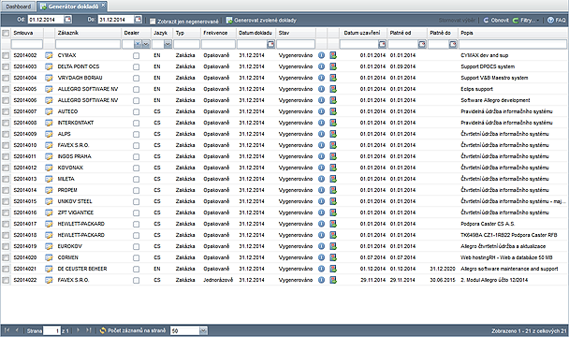The image size is (569, 337).
Task: Go to first page button
Action: [x=7, y=330]
